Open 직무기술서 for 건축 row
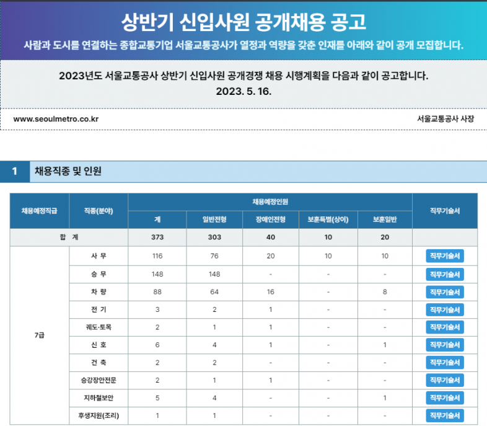Viewport: 487px width, 426px height. [x=445, y=363]
